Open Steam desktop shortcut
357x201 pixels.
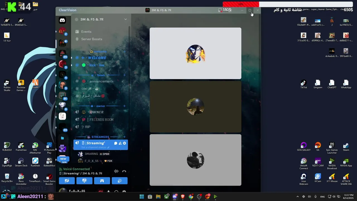click(346, 147)
